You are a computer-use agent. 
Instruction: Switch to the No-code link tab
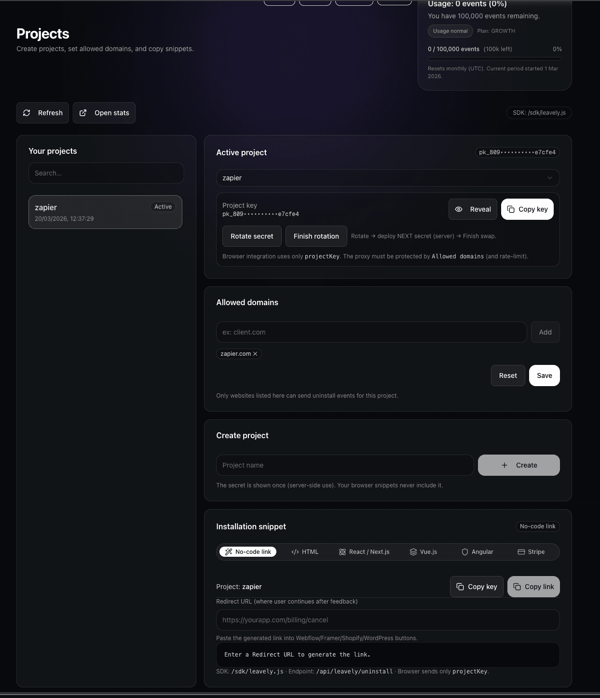tap(248, 552)
